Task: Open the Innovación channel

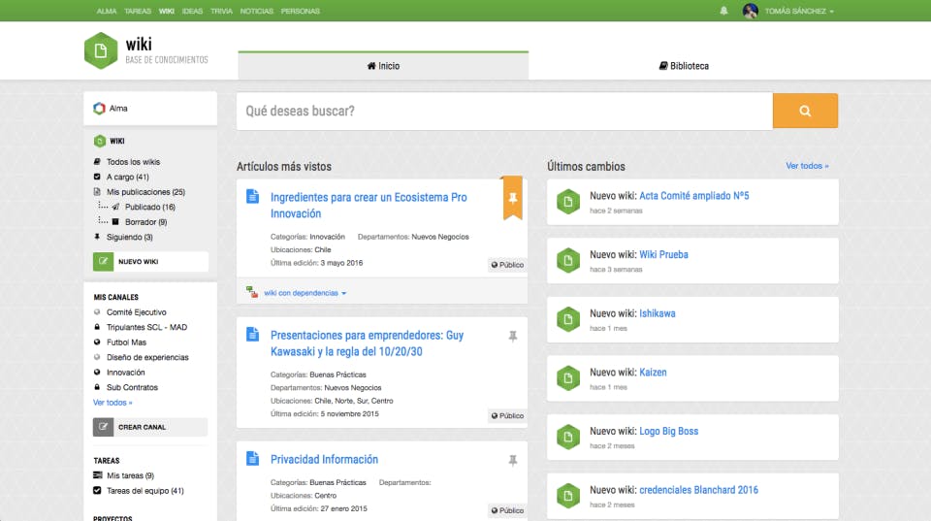Action: [x=125, y=373]
